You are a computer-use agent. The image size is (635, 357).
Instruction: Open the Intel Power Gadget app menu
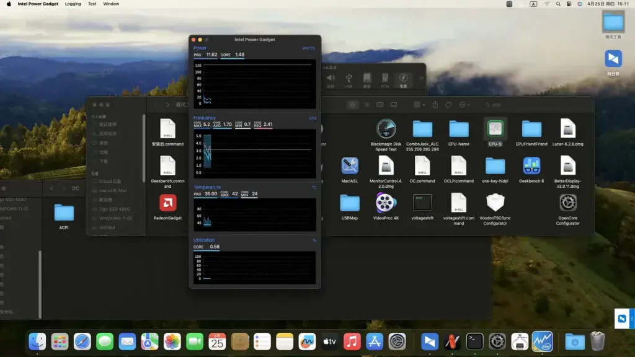[38, 4]
